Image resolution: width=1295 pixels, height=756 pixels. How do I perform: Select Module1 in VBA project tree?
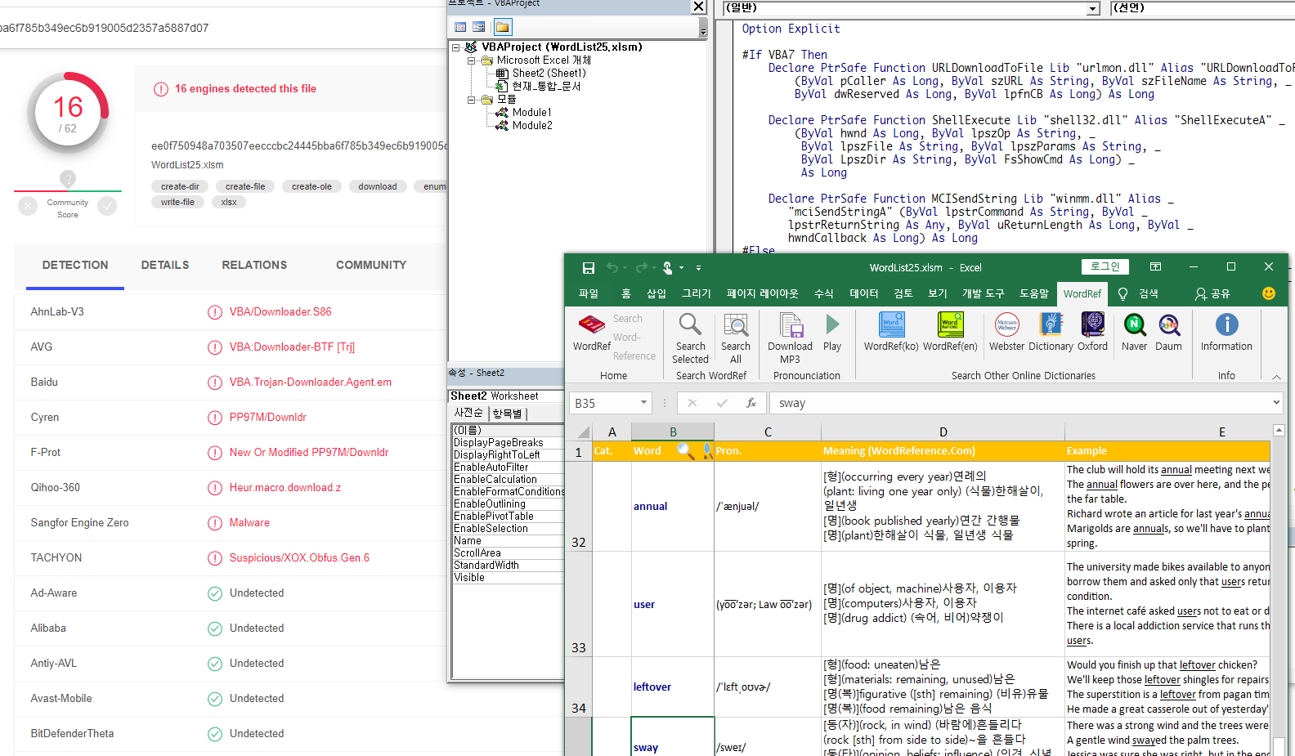531,113
